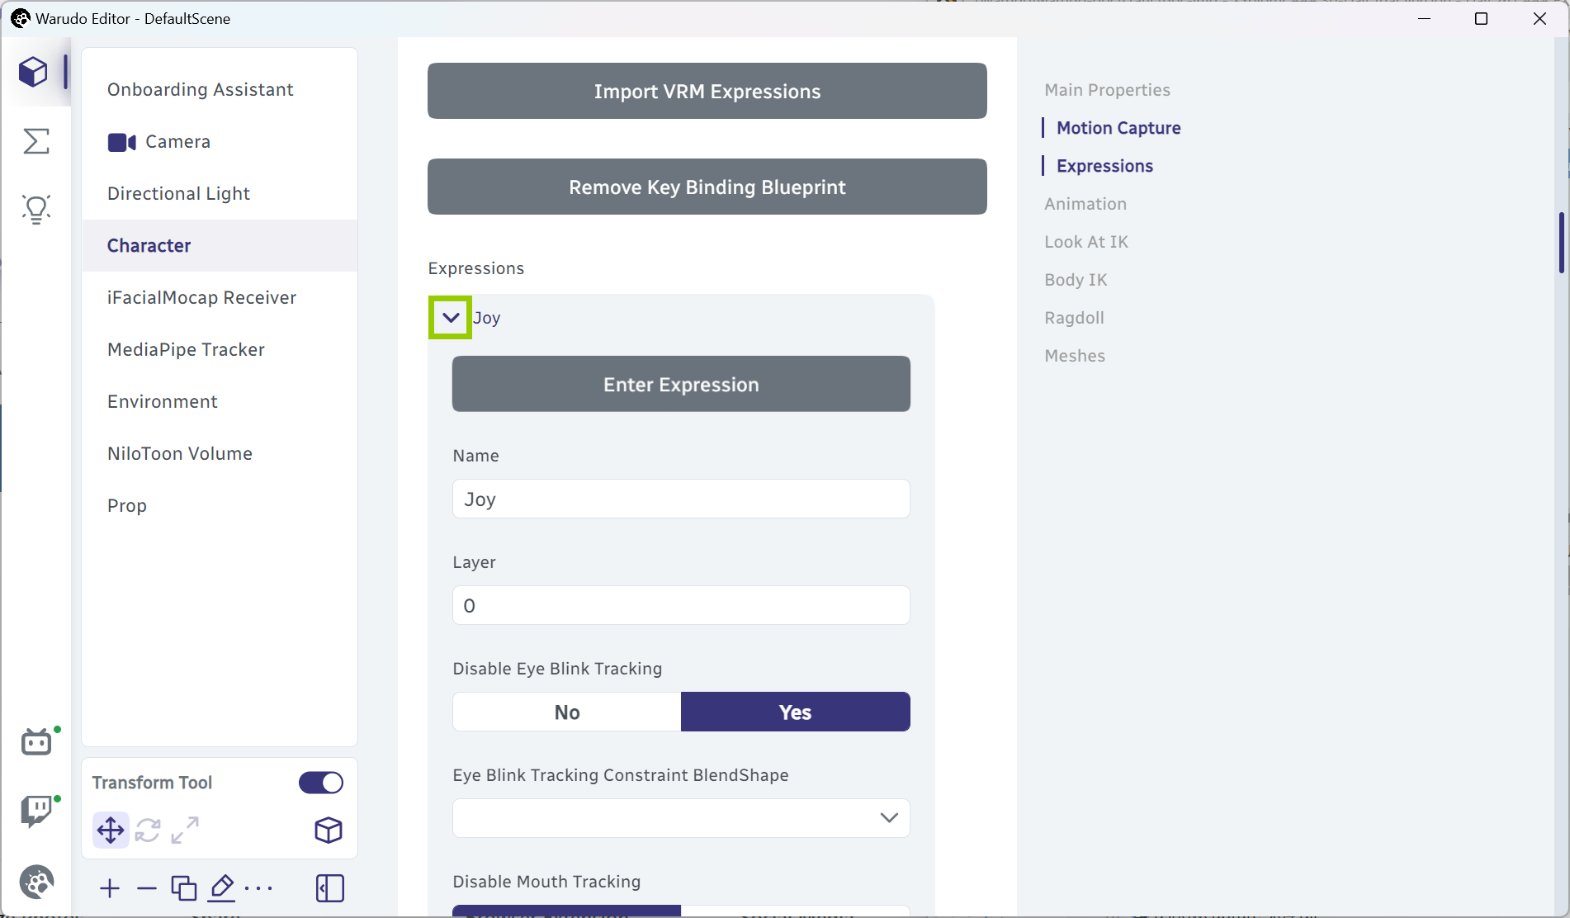Select the Environment asset
This screenshot has width=1570, height=918.
pyautogui.click(x=220, y=401)
